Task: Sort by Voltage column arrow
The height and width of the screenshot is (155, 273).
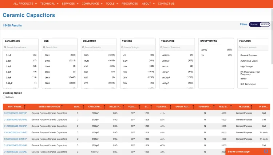Action: (139, 107)
